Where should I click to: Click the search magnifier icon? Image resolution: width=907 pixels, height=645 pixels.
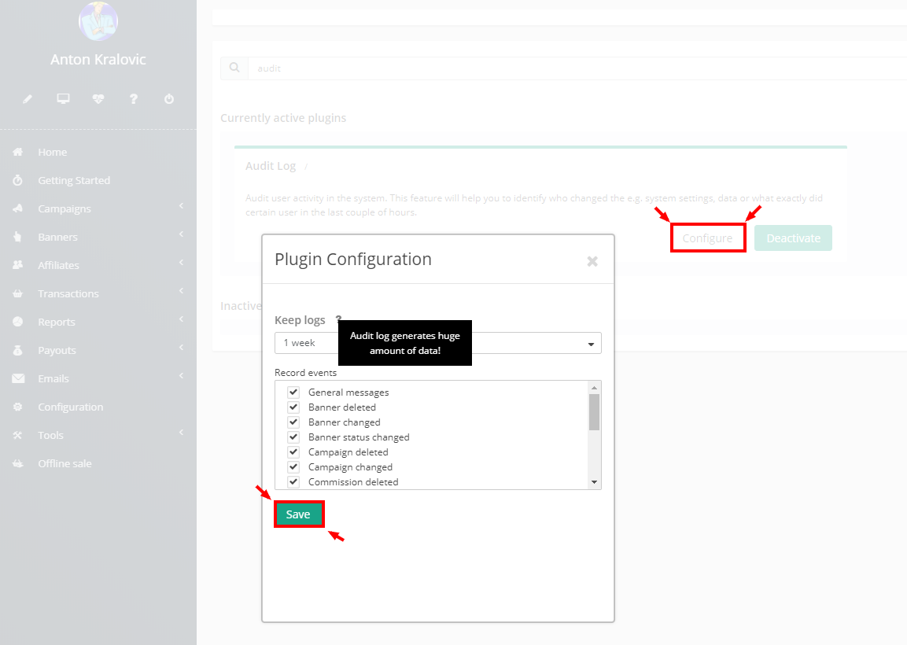coord(234,68)
